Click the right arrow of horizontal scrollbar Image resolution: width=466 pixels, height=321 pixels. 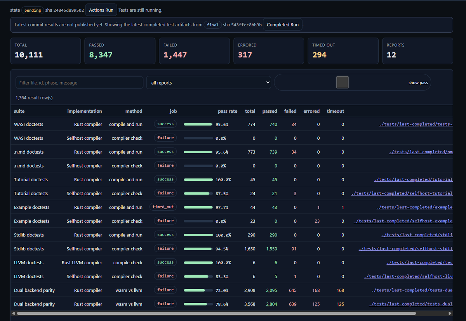[450, 313]
